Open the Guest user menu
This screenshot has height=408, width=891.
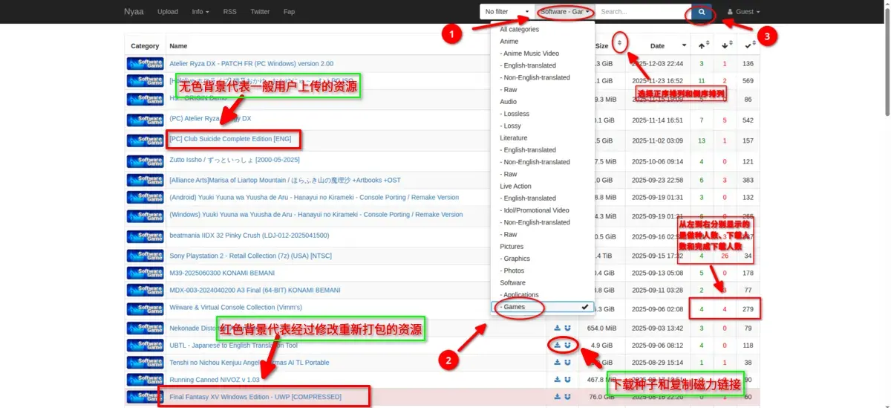click(x=743, y=12)
